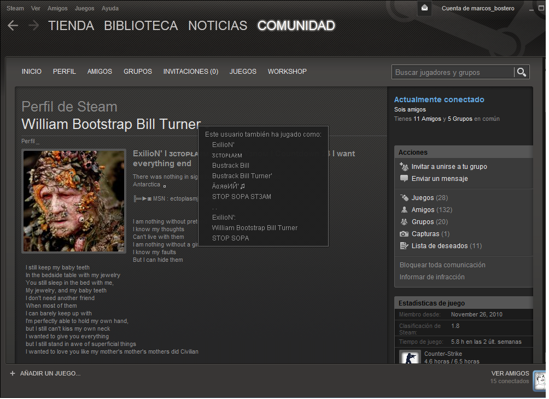Image resolution: width=549 pixels, height=399 pixels.
Task: Select the COMUNIDAD section
Action: (x=296, y=26)
